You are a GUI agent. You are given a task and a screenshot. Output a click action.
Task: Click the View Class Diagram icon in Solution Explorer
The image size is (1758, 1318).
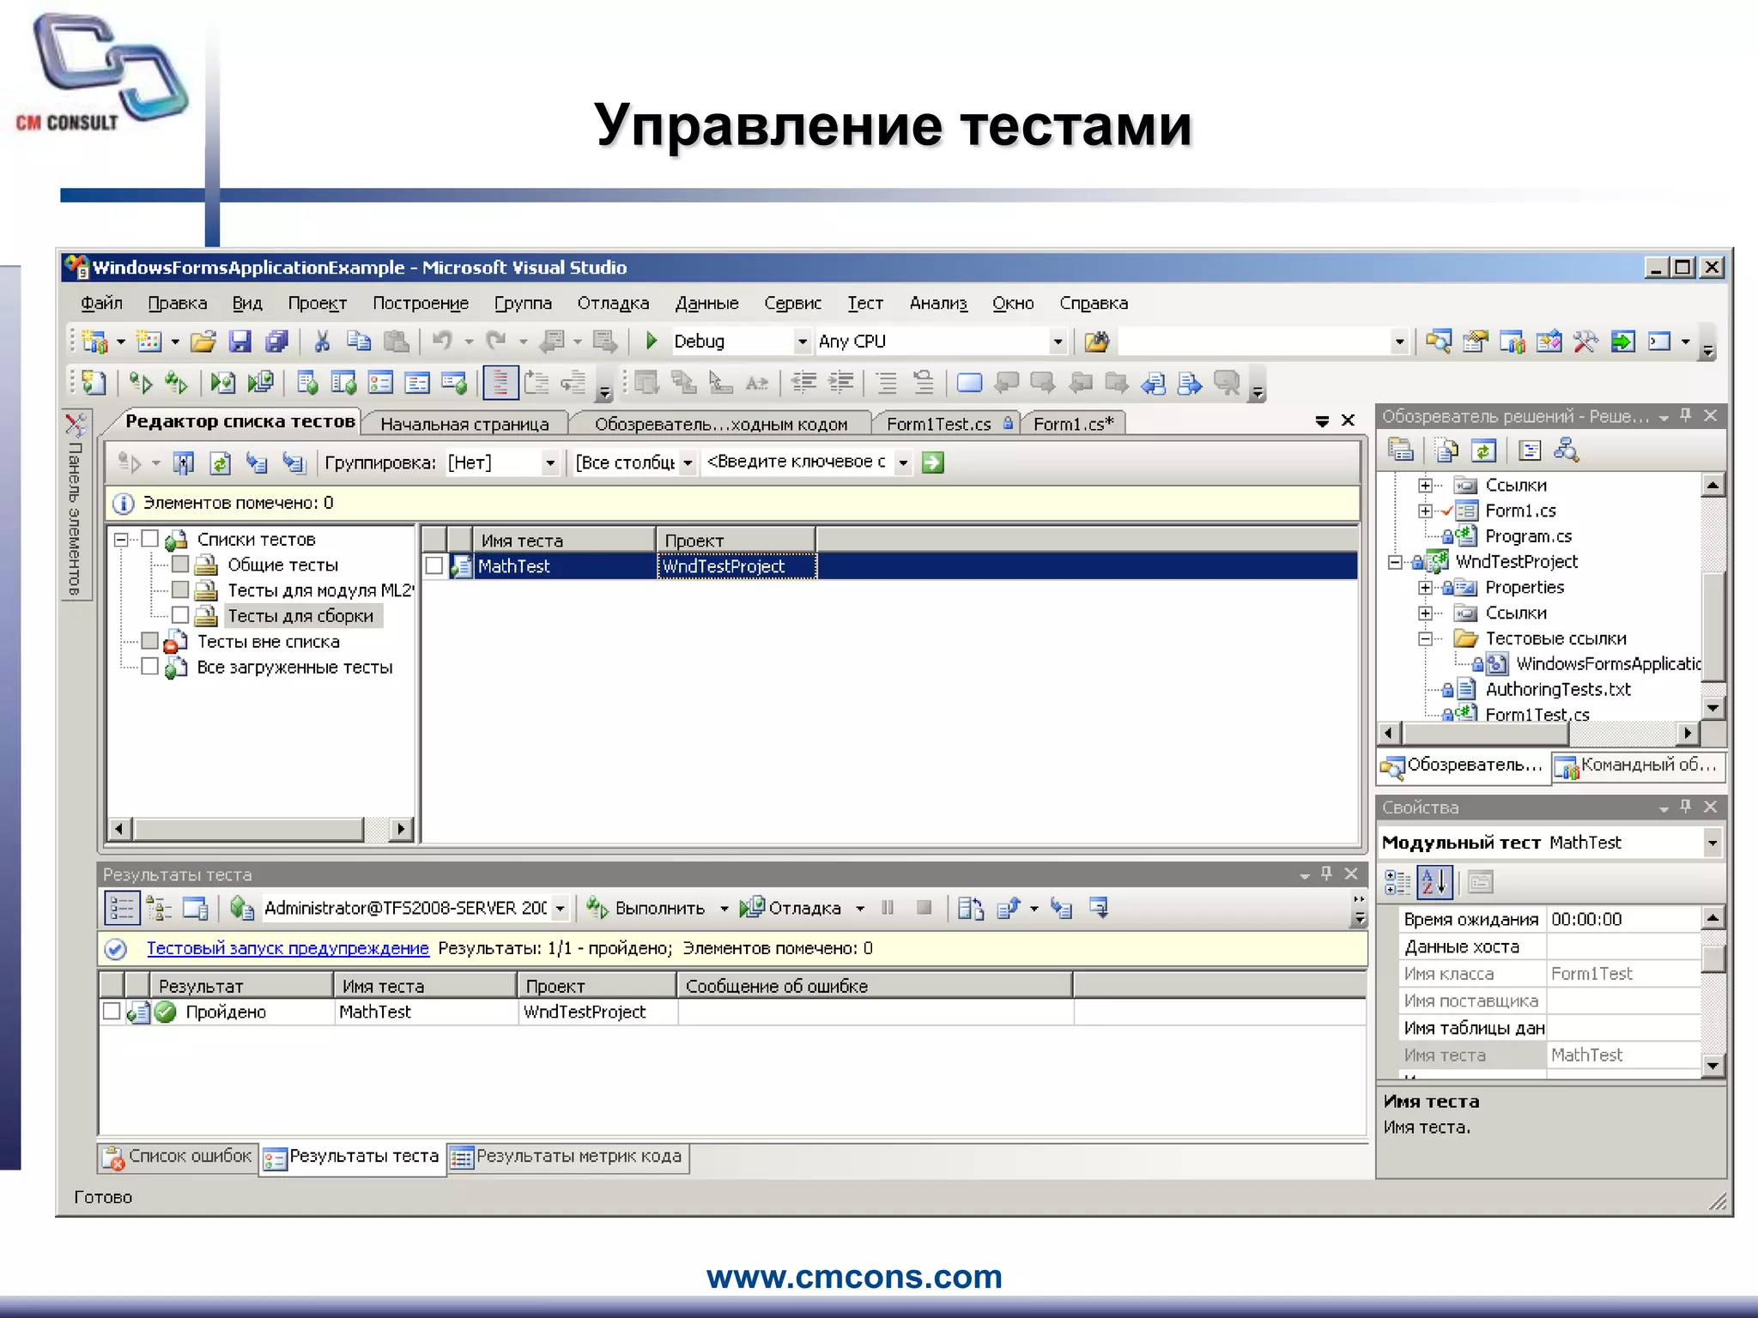point(1567,450)
